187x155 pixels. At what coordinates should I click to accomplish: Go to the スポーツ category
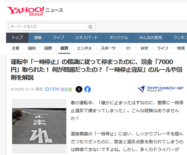[108, 48]
